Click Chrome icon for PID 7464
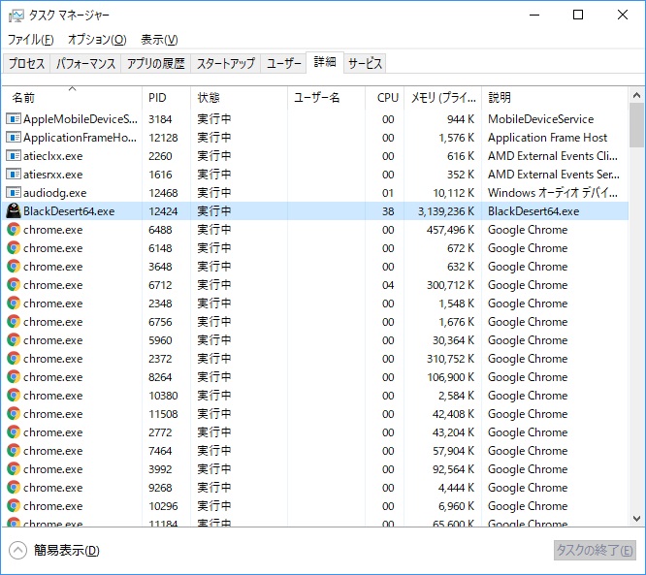646x575 pixels. 14,450
